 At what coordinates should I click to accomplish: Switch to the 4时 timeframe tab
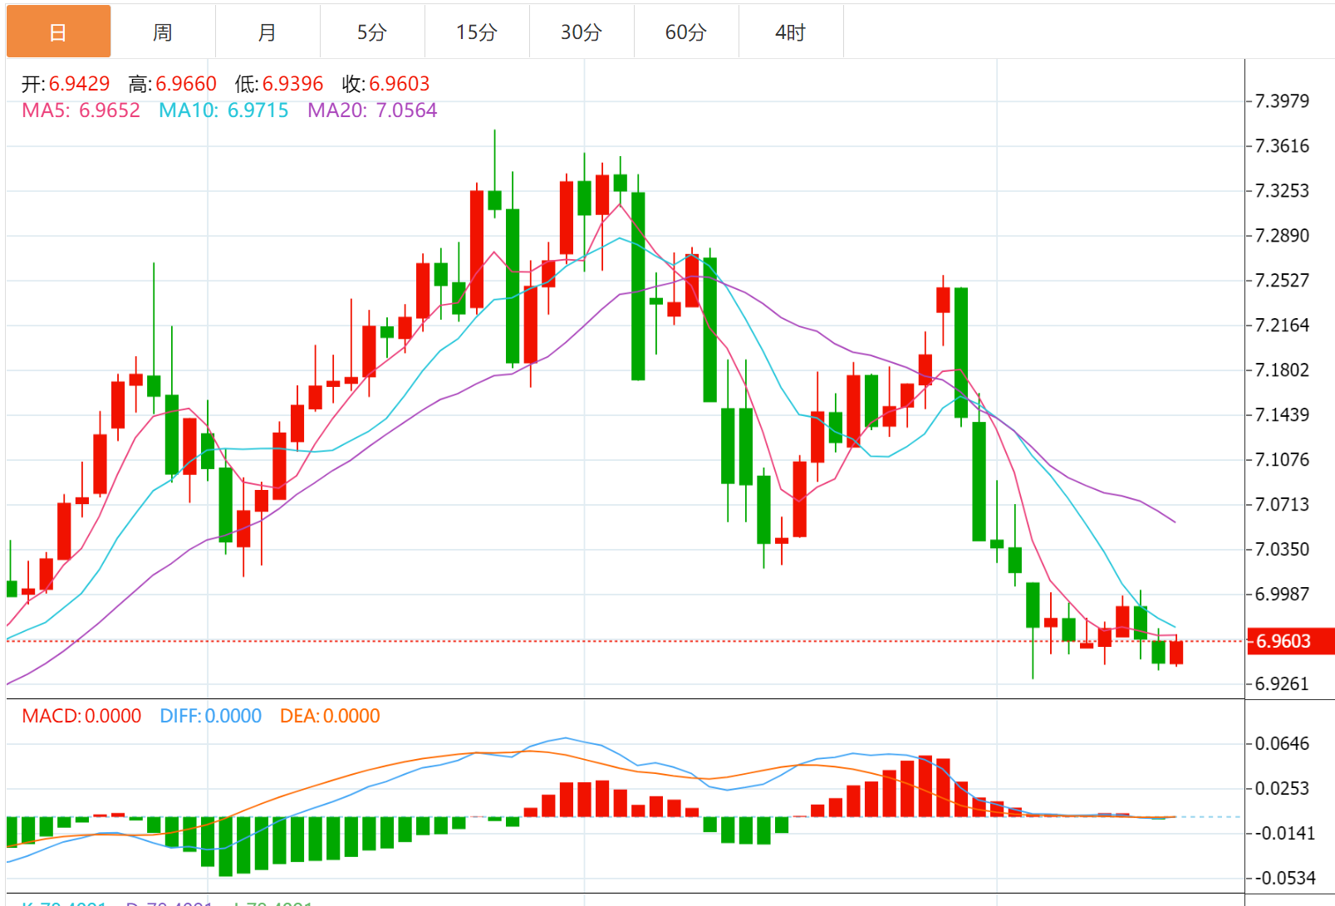click(791, 32)
